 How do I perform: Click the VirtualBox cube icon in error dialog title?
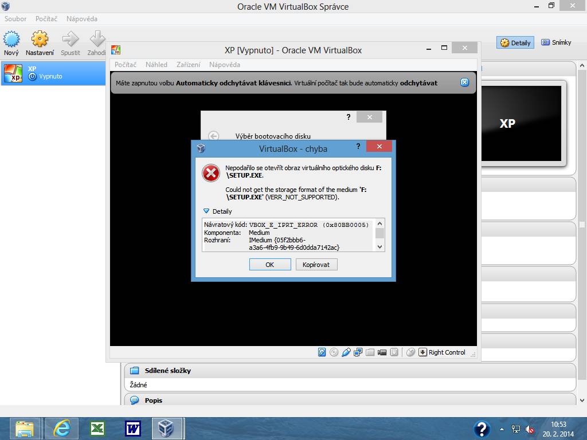pos(201,148)
